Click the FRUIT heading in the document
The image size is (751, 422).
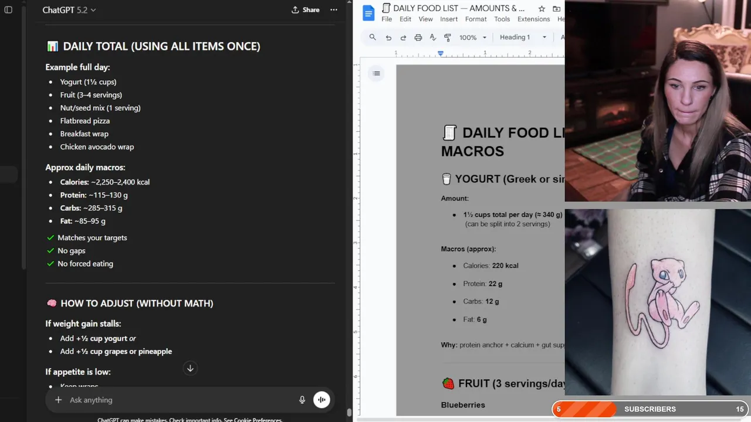(x=503, y=384)
